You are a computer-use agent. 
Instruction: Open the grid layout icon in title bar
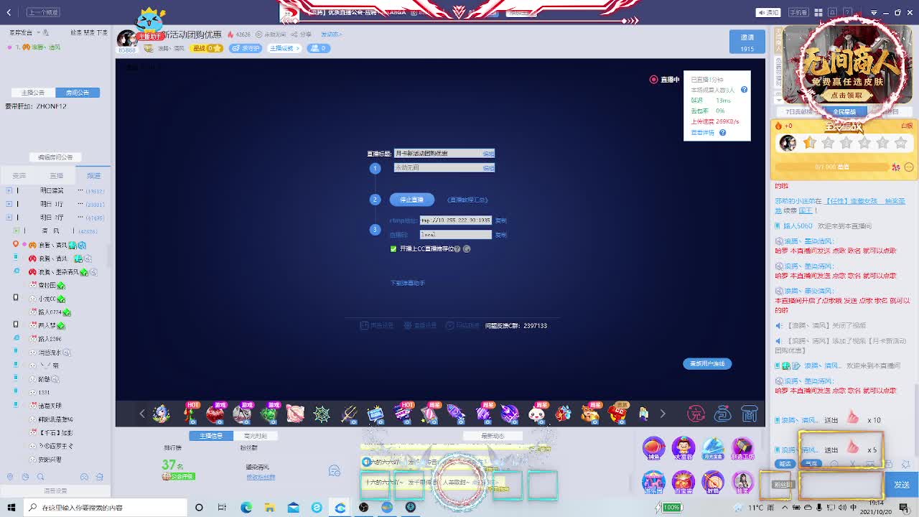coord(818,12)
